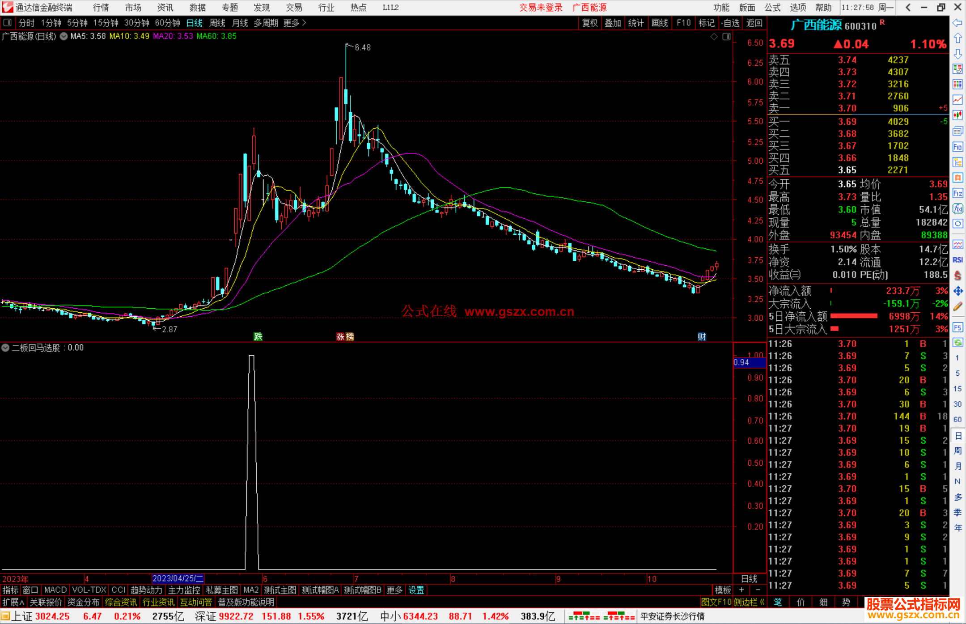Collapse the 侧边栏 sidebar chevron
The width and height of the screenshot is (966, 624).
click(762, 602)
